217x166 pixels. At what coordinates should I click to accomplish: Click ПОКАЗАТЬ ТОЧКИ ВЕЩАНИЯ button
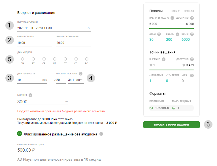pos(171,125)
